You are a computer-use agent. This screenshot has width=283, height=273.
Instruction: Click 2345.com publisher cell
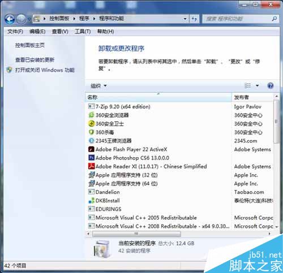246,141
